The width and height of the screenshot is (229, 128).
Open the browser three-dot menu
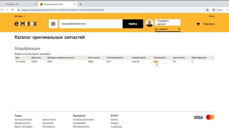click(227, 10)
